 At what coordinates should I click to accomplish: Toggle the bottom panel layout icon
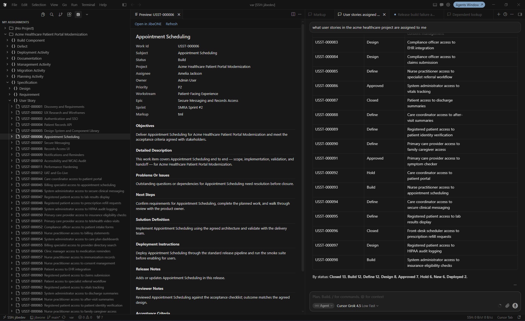pyautogui.click(x=435, y=5)
